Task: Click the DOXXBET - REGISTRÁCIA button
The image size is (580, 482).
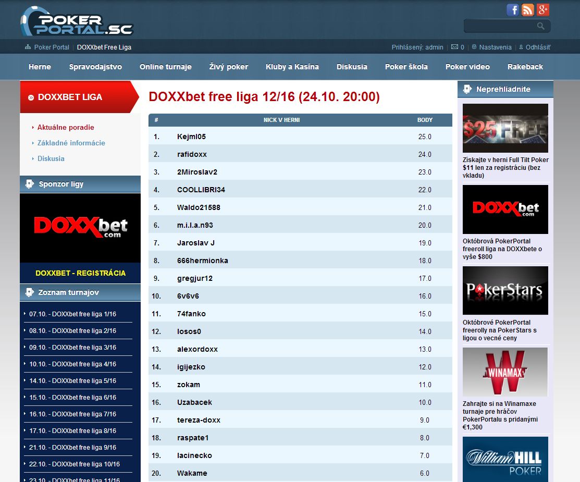Action: point(80,273)
